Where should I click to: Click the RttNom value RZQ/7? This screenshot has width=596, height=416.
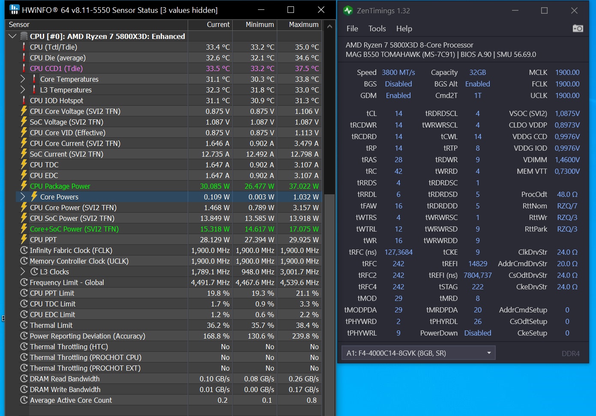point(567,206)
